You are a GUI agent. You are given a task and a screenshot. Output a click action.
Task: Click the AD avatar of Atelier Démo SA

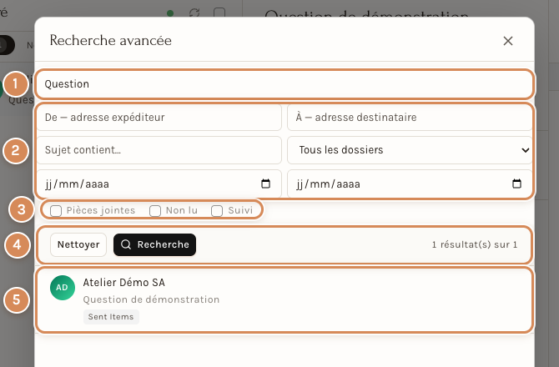pyautogui.click(x=63, y=288)
